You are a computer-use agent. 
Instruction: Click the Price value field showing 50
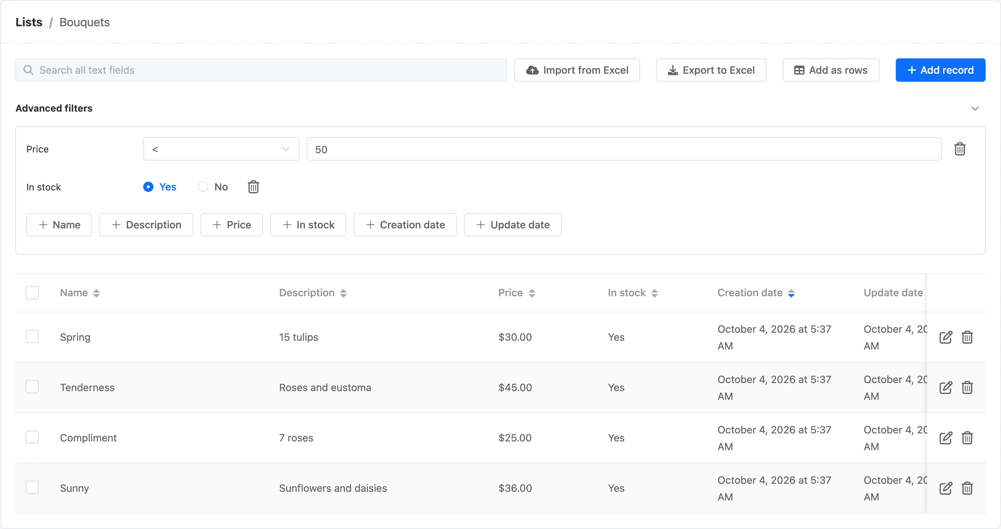point(624,149)
